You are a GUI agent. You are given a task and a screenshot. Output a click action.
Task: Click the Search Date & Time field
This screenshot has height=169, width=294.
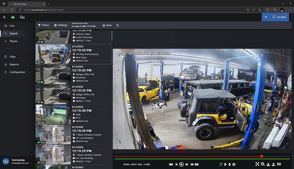(x=83, y=25)
